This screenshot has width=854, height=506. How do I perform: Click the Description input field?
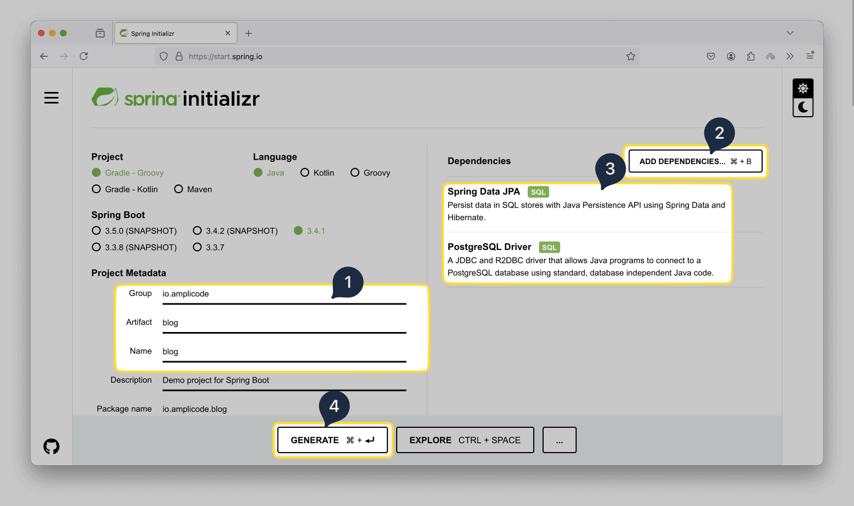(284, 380)
